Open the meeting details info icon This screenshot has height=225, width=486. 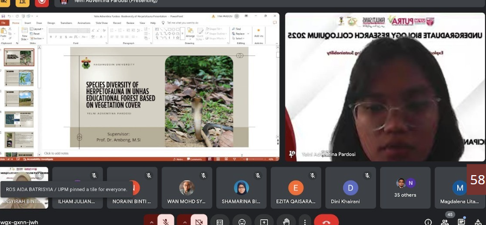point(428,222)
